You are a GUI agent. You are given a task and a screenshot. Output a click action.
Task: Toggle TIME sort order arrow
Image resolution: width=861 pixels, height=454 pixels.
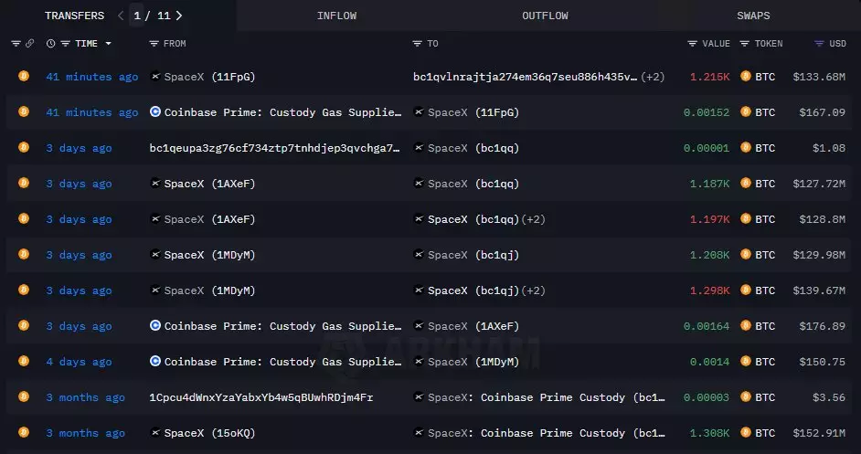pos(109,44)
